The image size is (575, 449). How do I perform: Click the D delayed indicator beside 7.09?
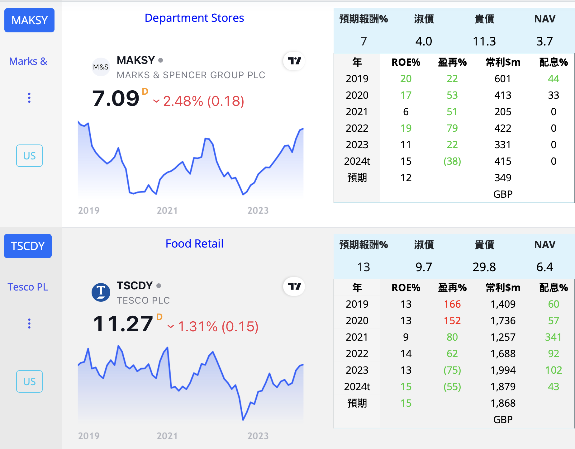pos(145,91)
